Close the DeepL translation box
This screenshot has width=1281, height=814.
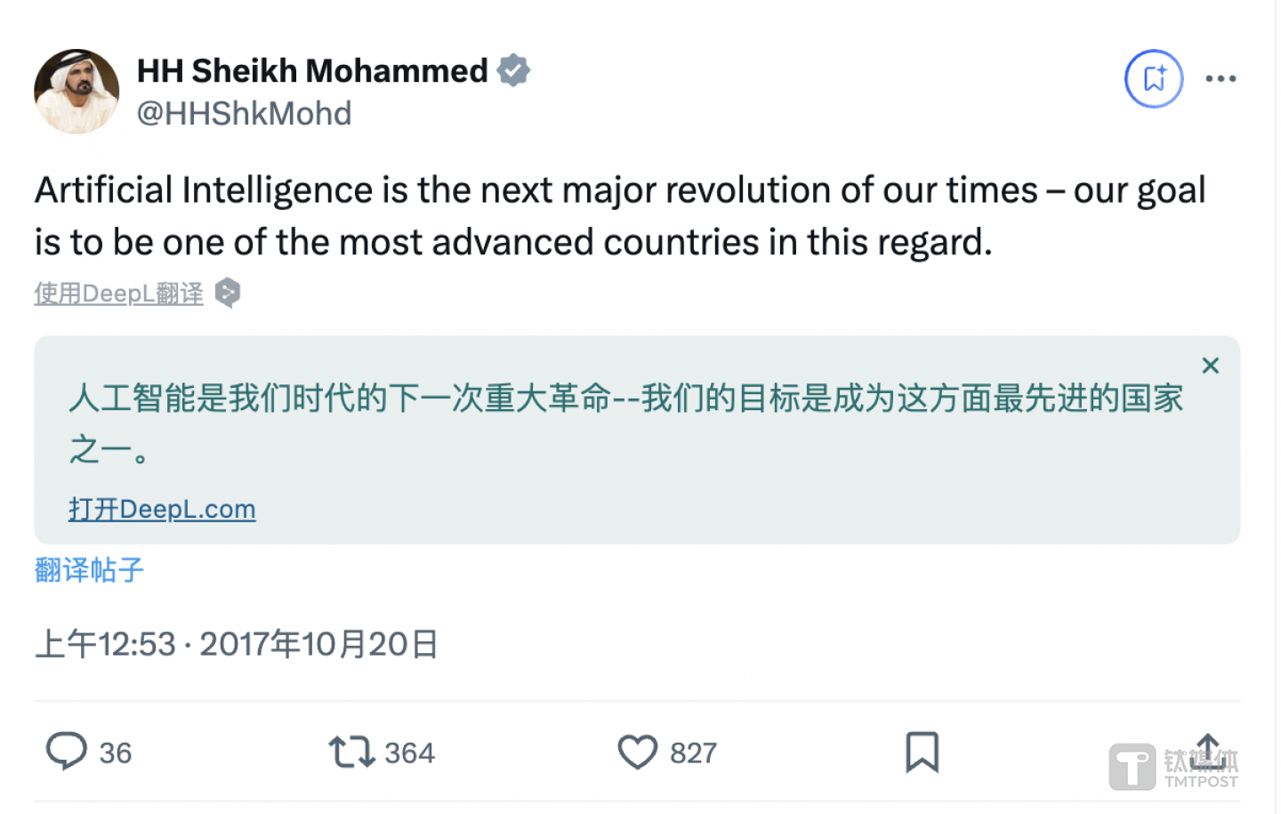[1210, 366]
